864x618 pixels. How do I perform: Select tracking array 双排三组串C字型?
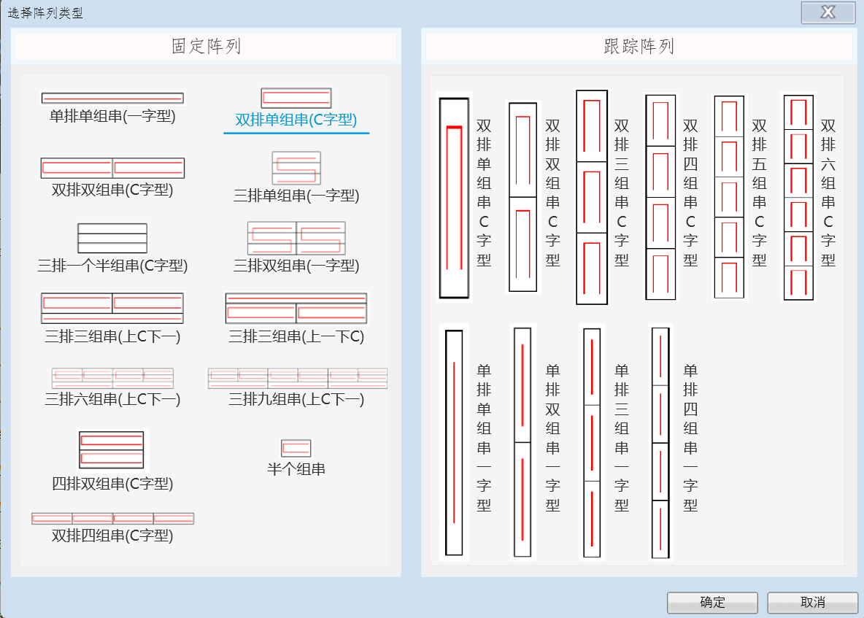592,197
